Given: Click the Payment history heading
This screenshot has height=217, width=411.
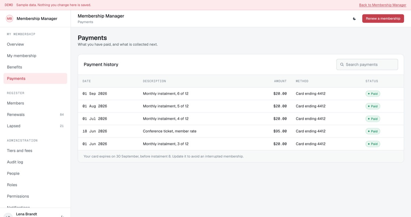Looking at the screenshot, I should (x=101, y=65).
